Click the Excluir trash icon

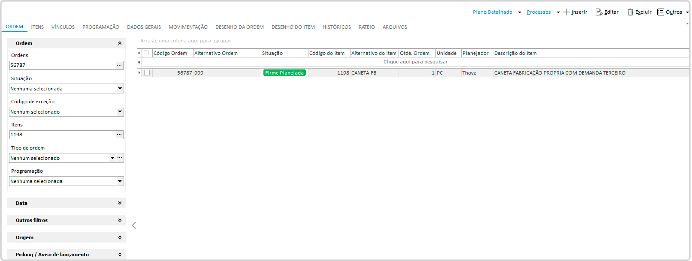coord(630,12)
